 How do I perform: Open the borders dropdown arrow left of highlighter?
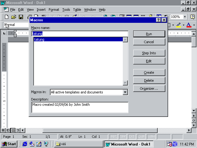pyautogui.click(x=173, y=25)
